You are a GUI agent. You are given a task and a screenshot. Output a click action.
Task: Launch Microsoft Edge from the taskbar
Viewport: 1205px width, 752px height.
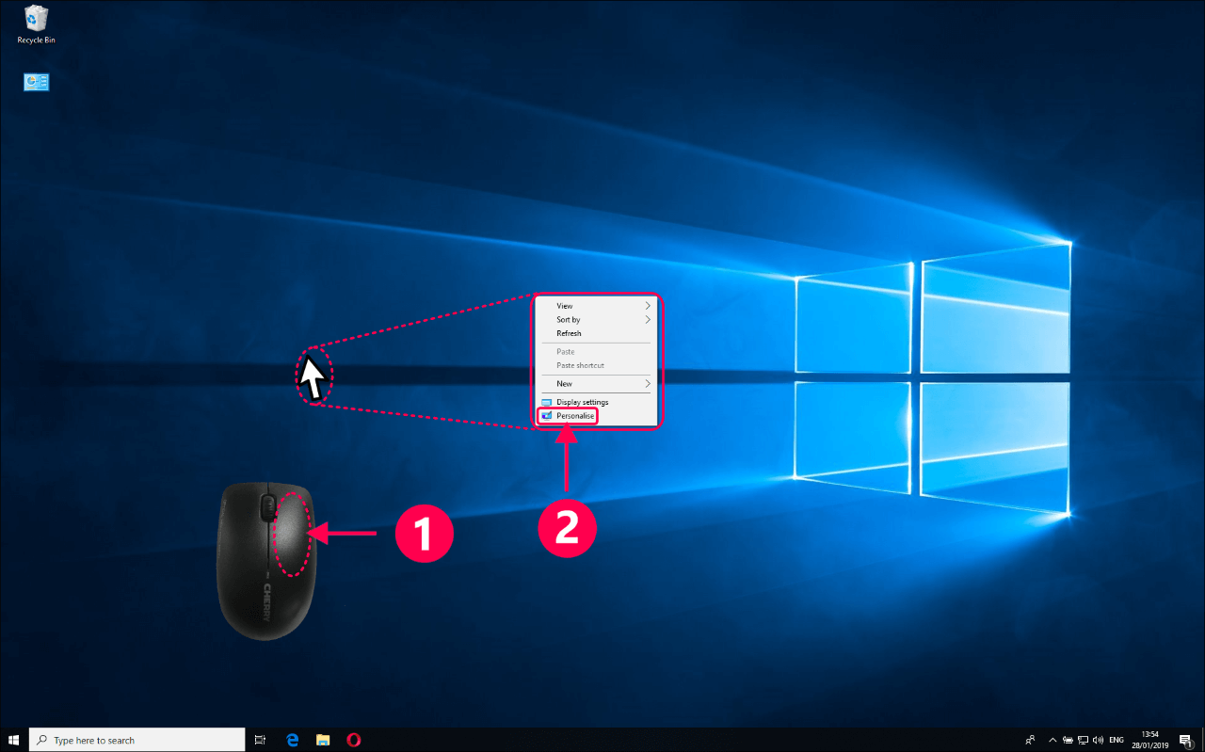click(292, 740)
